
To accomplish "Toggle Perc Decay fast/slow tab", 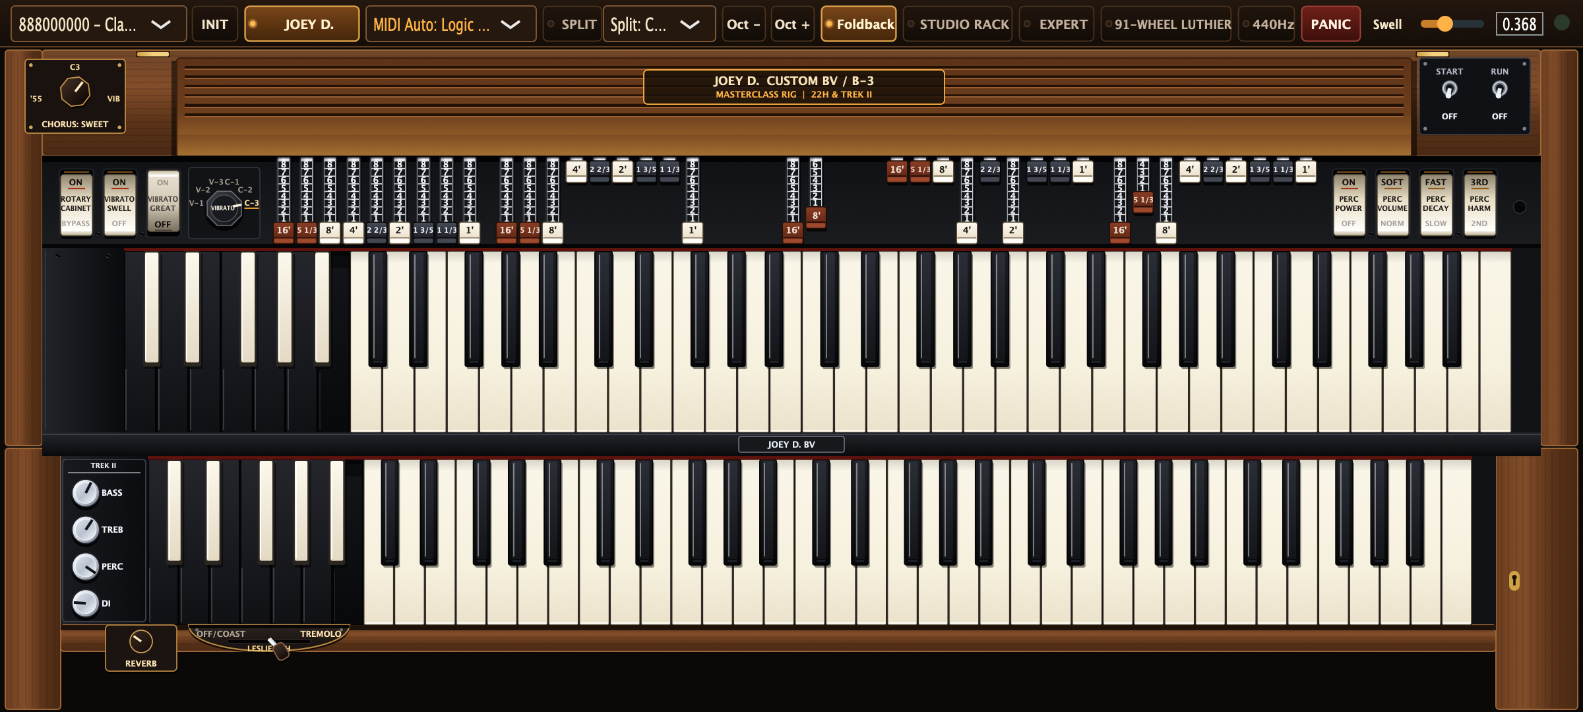I will pyautogui.click(x=1436, y=203).
